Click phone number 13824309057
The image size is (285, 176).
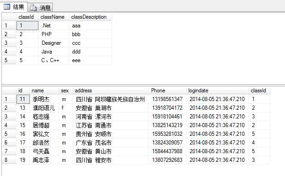coord(167,143)
